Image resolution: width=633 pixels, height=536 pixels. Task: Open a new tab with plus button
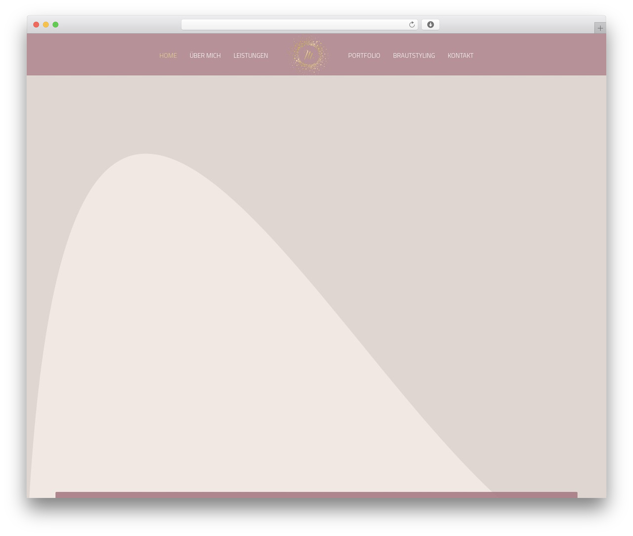coord(600,28)
